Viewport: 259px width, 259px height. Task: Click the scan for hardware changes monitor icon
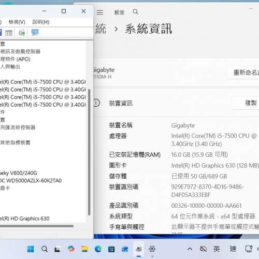pyautogui.click(x=35, y=33)
